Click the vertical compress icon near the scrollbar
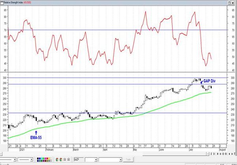The image size is (237, 165). [218, 154]
